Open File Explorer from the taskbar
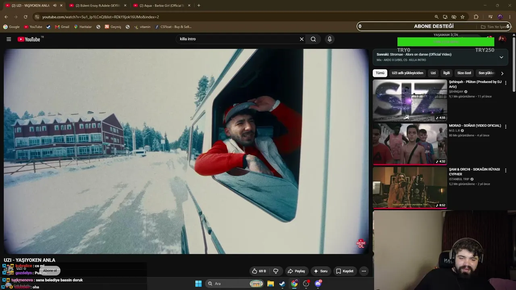 270,284
